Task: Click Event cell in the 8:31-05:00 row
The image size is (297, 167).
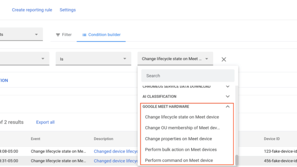Action: tap(58, 161)
